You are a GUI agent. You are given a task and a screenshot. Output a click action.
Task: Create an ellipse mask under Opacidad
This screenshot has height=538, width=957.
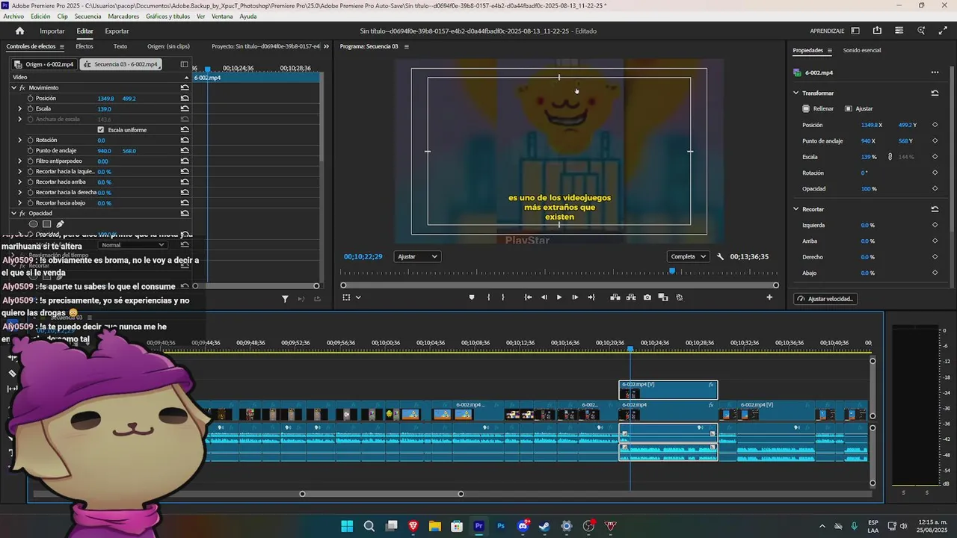point(33,224)
